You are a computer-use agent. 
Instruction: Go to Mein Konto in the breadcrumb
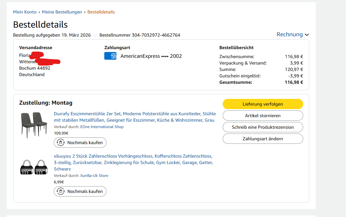25,12
